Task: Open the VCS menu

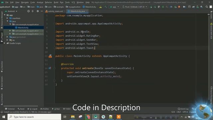Action: coord(73,2)
